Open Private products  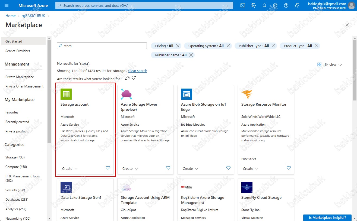click(x=17, y=131)
